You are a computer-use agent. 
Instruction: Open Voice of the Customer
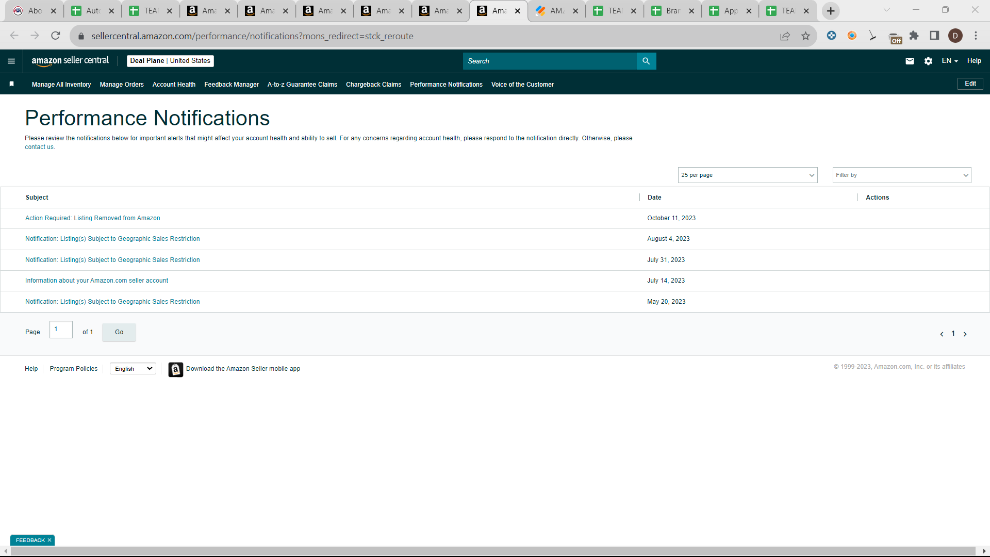(522, 85)
